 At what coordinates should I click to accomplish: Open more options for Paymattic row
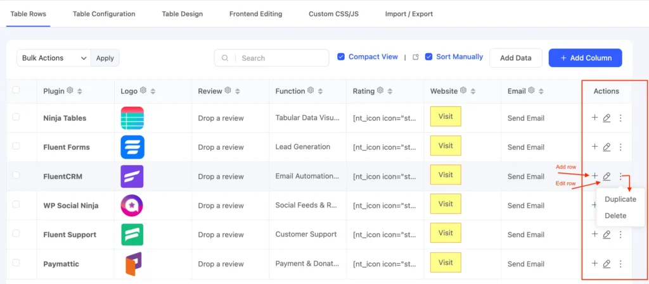[620, 263]
